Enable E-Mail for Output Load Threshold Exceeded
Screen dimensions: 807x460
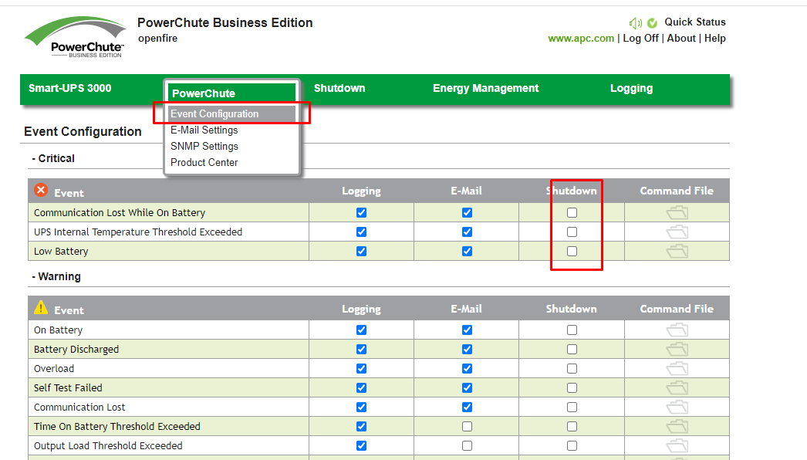(467, 445)
